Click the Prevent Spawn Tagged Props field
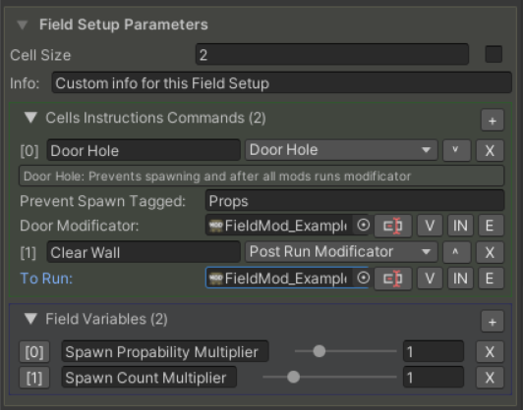 pos(355,201)
